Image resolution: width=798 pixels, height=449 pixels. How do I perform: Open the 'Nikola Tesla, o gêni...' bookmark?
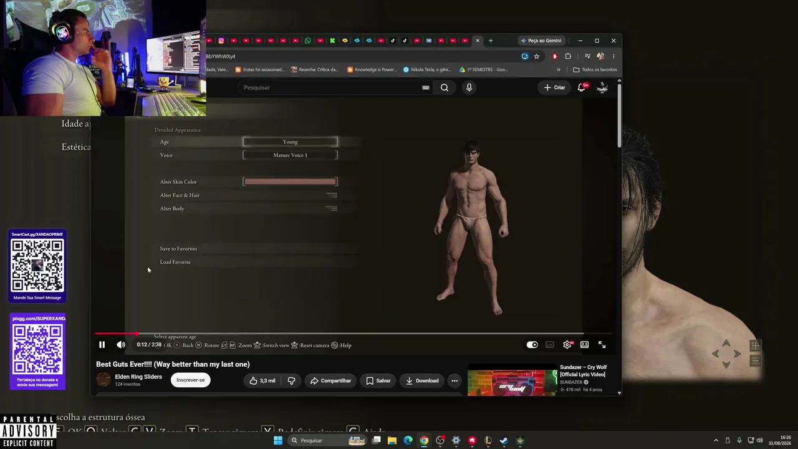coord(427,70)
